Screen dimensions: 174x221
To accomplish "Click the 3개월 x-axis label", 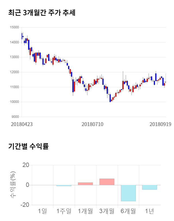I will tap(107, 211).
